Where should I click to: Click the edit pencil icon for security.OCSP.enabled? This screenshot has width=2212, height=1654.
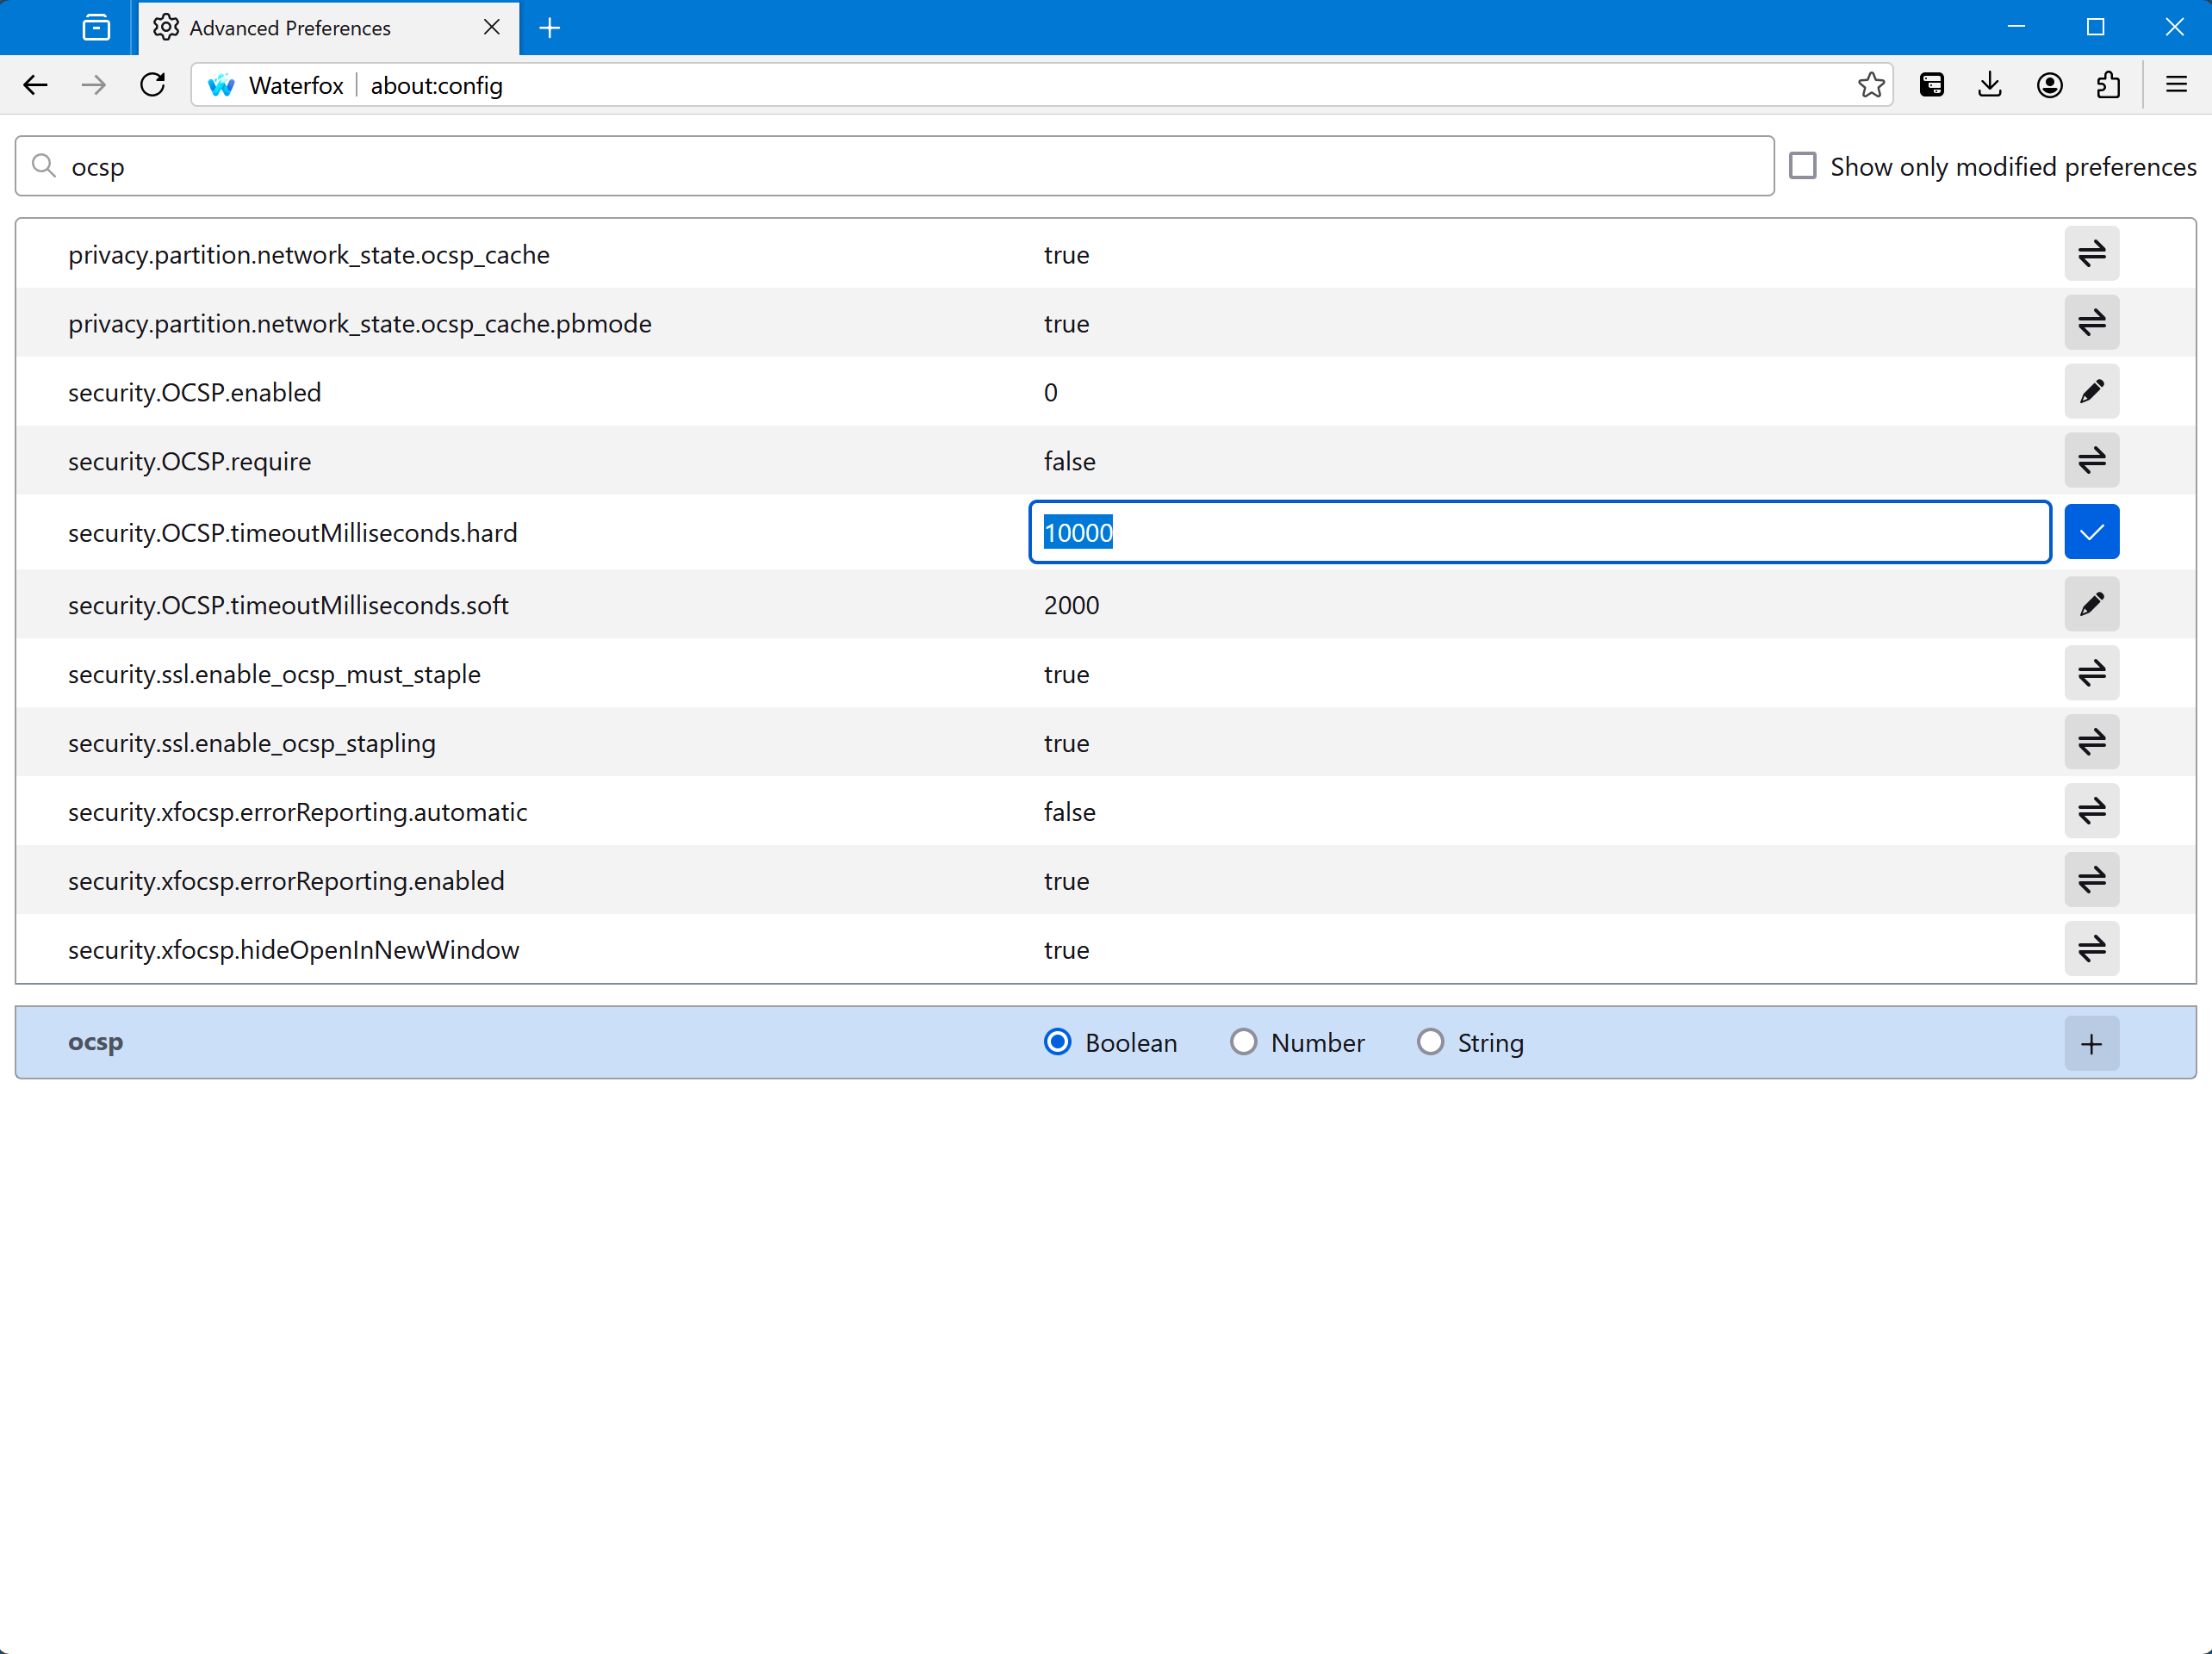[2092, 391]
